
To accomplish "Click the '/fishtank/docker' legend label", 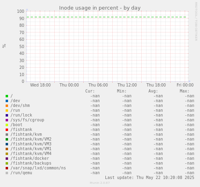I will (x=30, y=159).
